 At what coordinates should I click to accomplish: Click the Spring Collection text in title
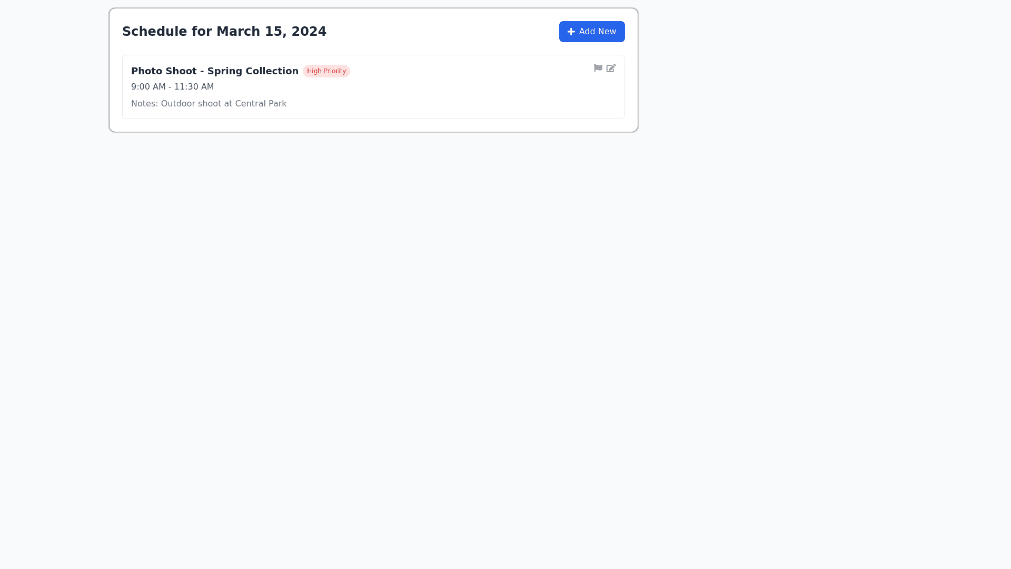tap(253, 71)
